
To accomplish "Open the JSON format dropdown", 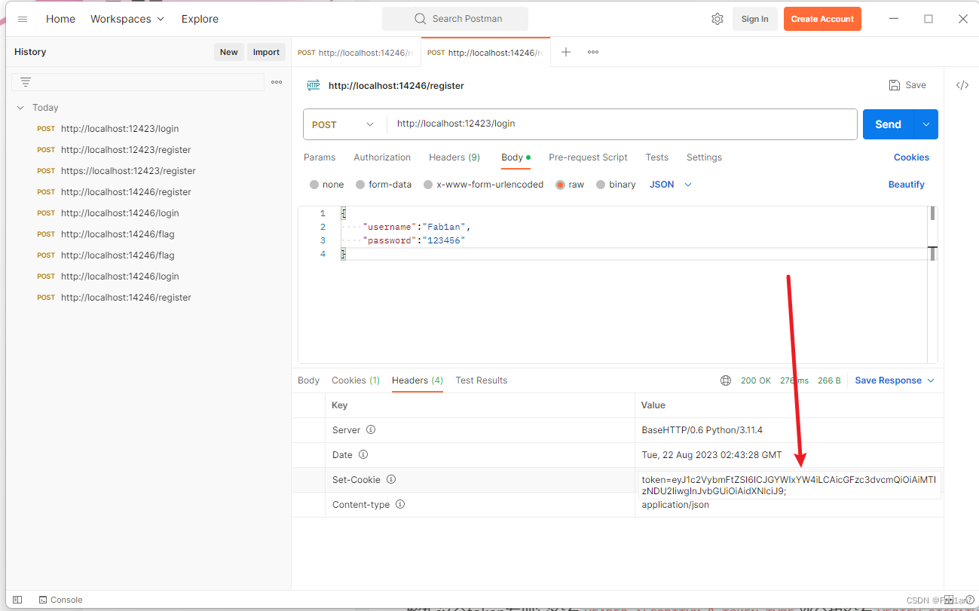I will pos(671,185).
